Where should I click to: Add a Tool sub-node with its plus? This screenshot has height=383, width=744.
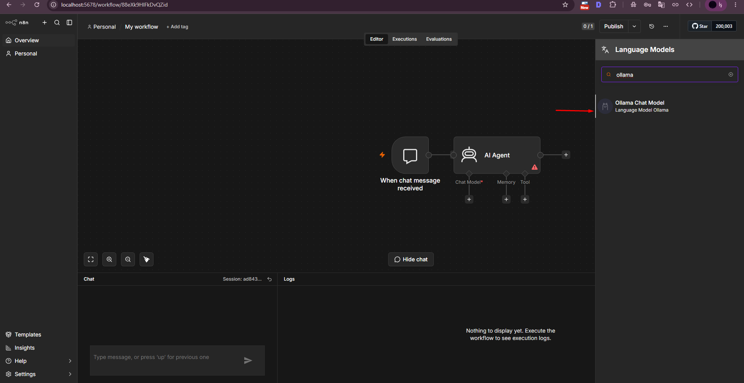525,199
